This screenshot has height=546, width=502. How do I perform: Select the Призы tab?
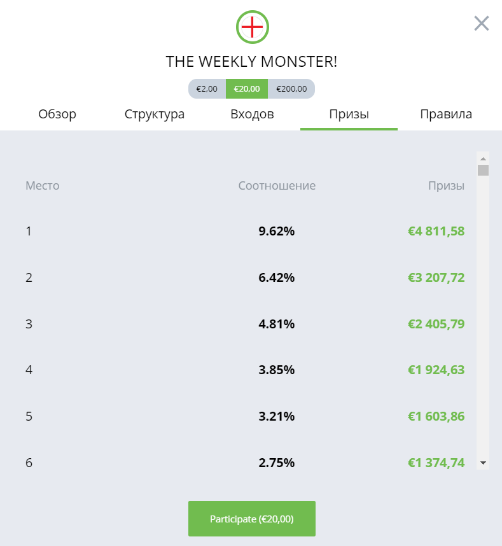tap(349, 114)
